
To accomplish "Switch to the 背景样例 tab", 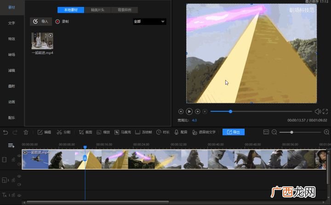I will point(125,10).
